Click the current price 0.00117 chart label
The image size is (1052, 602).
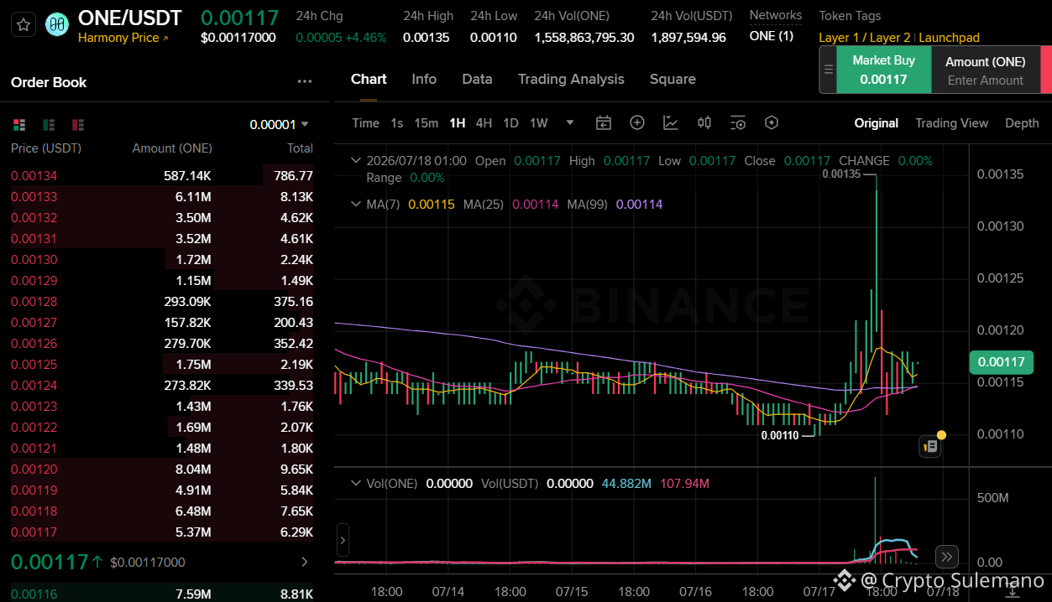point(1001,363)
